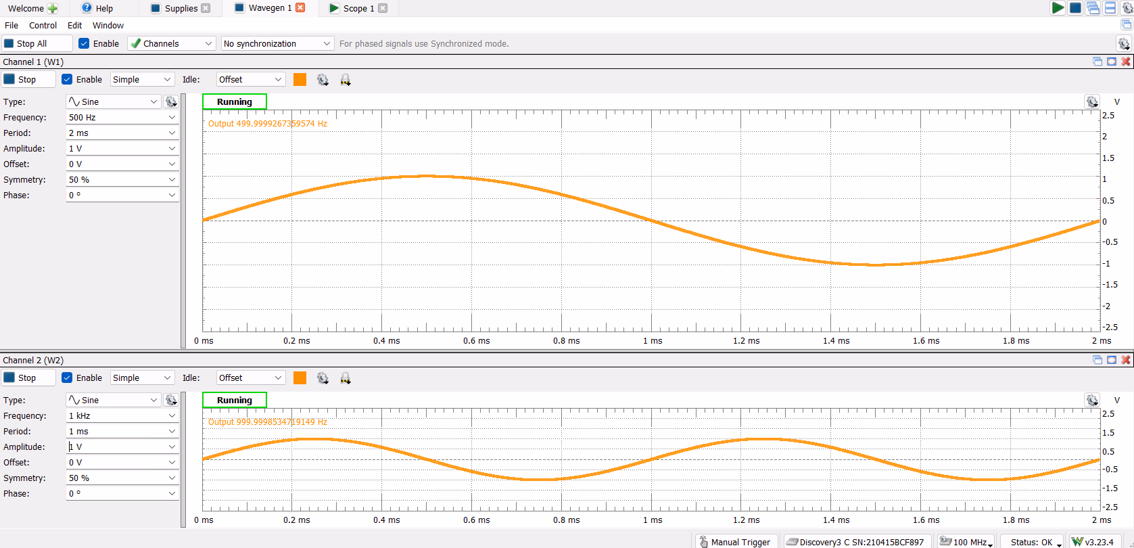Open Channel 2 Idle Offset dropdown
The height and width of the screenshot is (548, 1134).
pos(251,378)
